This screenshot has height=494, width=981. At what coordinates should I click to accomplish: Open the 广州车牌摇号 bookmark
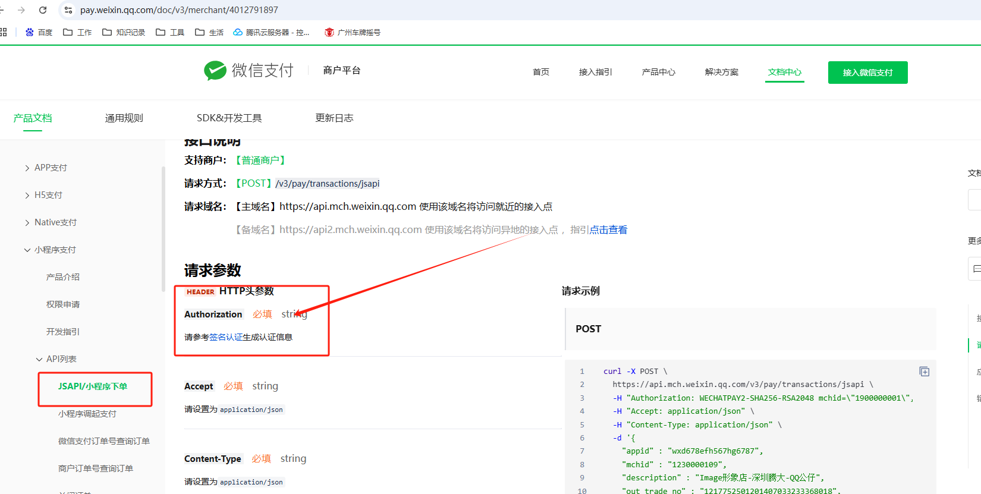tap(353, 32)
